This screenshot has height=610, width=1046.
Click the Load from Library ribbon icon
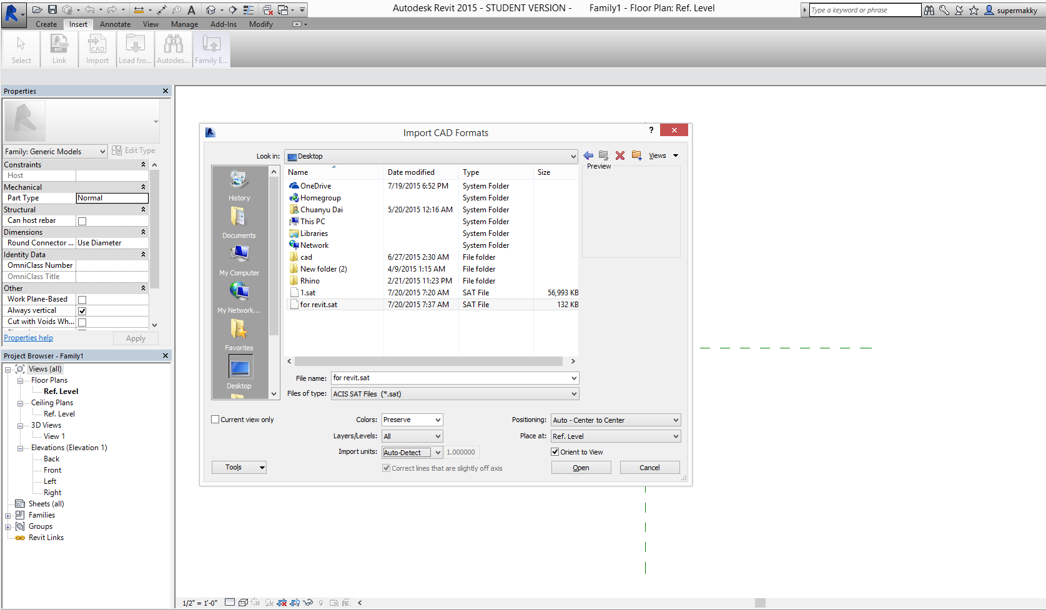click(x=135, y=49)
